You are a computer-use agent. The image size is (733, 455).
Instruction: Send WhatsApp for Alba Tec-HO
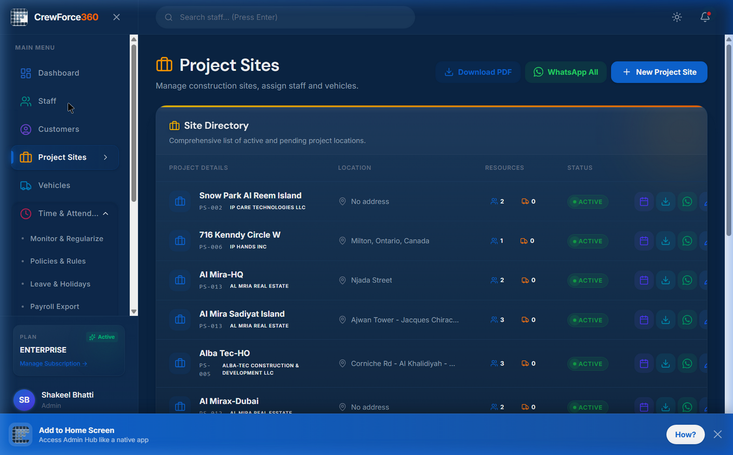[x=687, y=364]
